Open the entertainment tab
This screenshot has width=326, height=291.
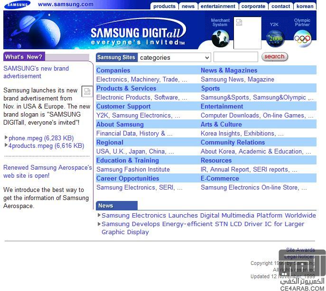(218, 6)
